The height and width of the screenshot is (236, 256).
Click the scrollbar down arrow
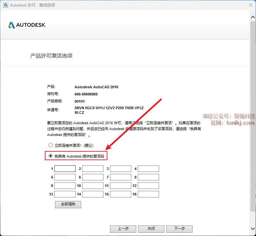click(x=253, y=228)
